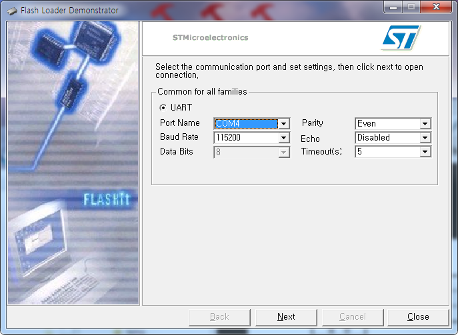Click the Common for all families group title
This screenshot has width=458, height=335.
pyautogui.click(x=202, y=92)
